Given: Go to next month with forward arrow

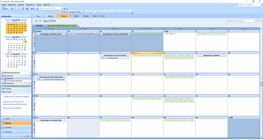Looking at the screenshot, I should point(40,21).
